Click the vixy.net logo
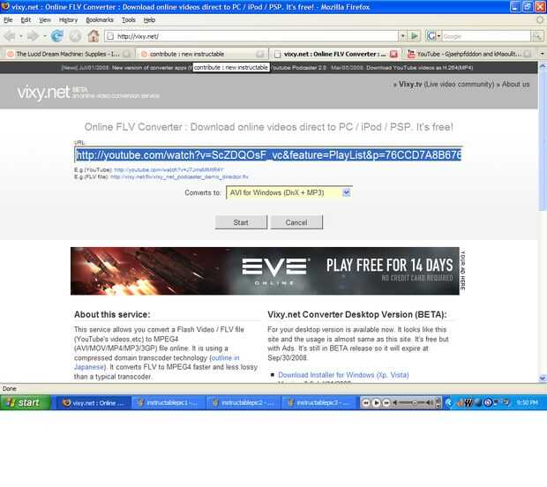Image resolution: width=547 pixels, height=487 pixels. pyautogui.click(x=43, y=92)
